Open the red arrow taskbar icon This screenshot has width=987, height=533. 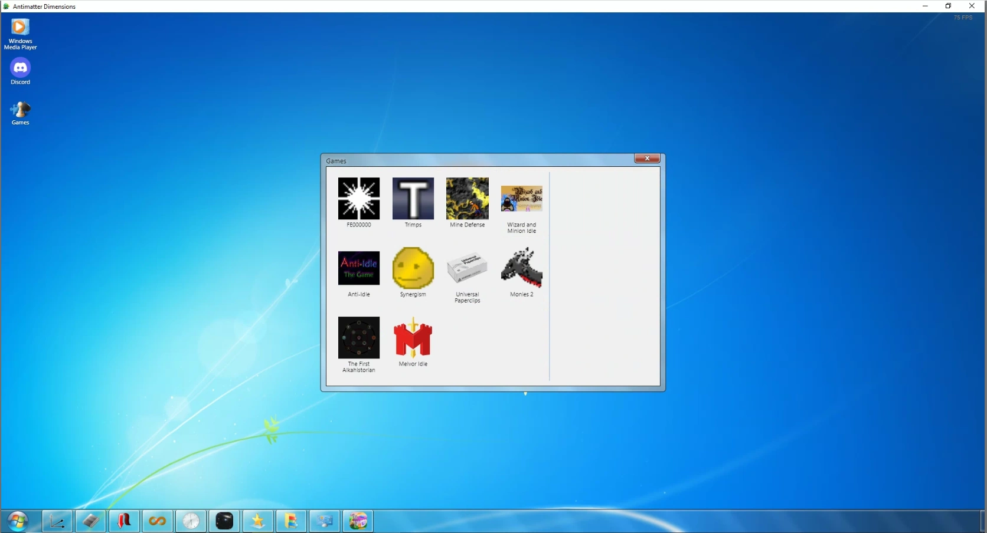[x=124, y=521]
